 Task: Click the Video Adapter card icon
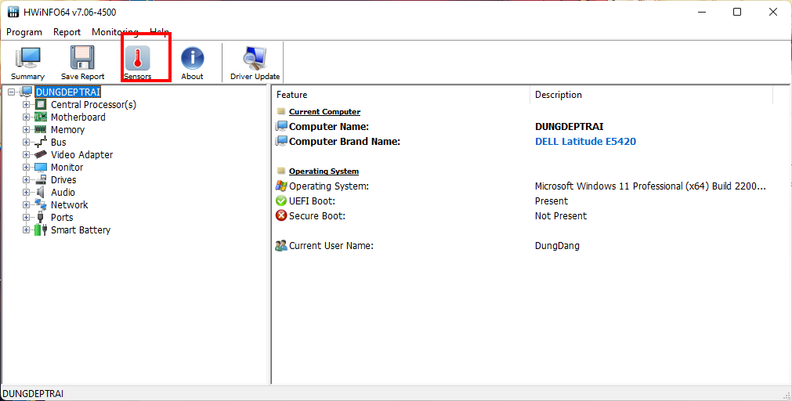point(41,154)
